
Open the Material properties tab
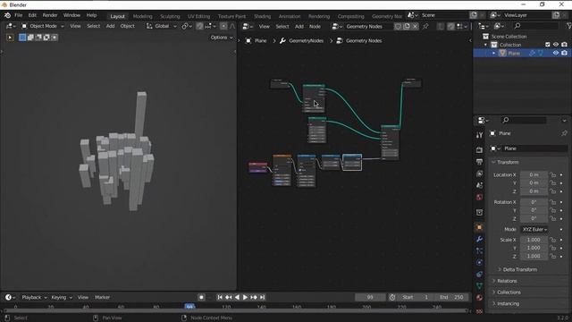479,298
